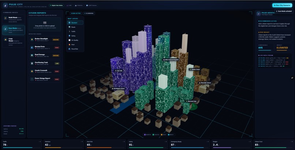Click the Overflowing Trash bin icon
The width and height of the screenshot is (295, 150).
tap(32, 63)
